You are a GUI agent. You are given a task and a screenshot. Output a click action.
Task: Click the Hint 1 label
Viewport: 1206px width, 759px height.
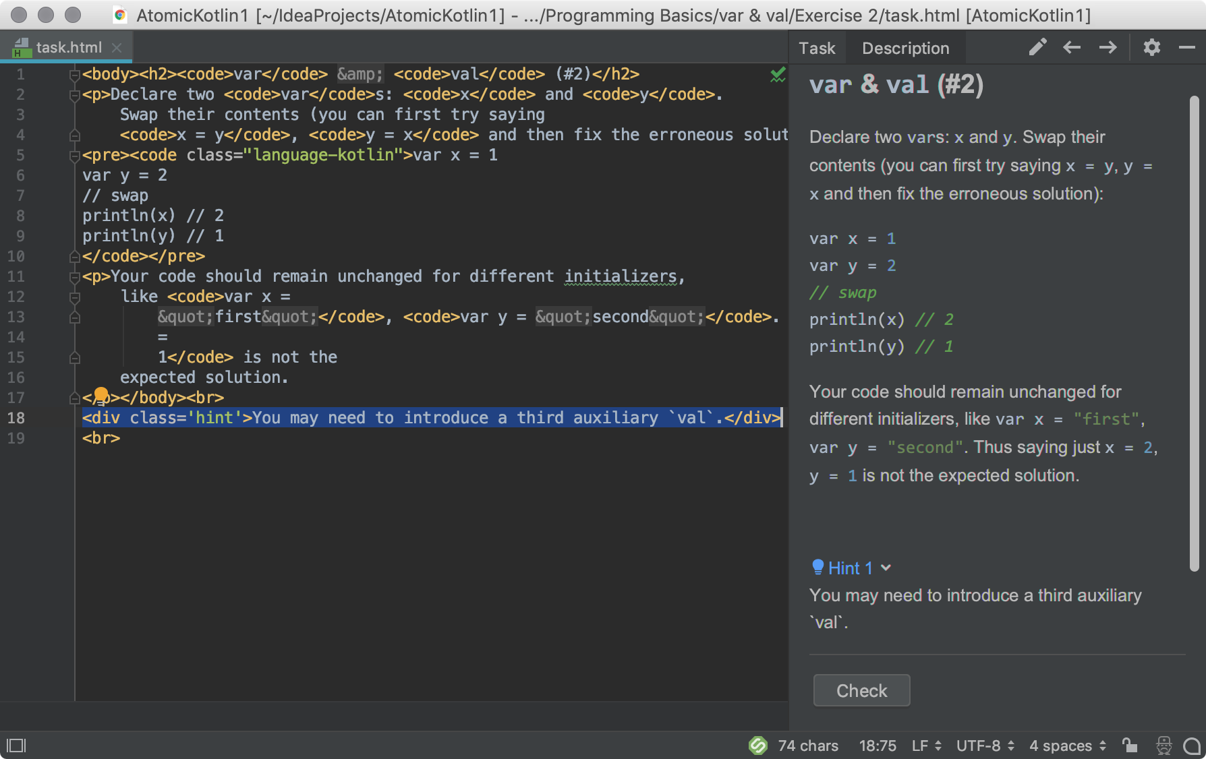pos(850,568)
